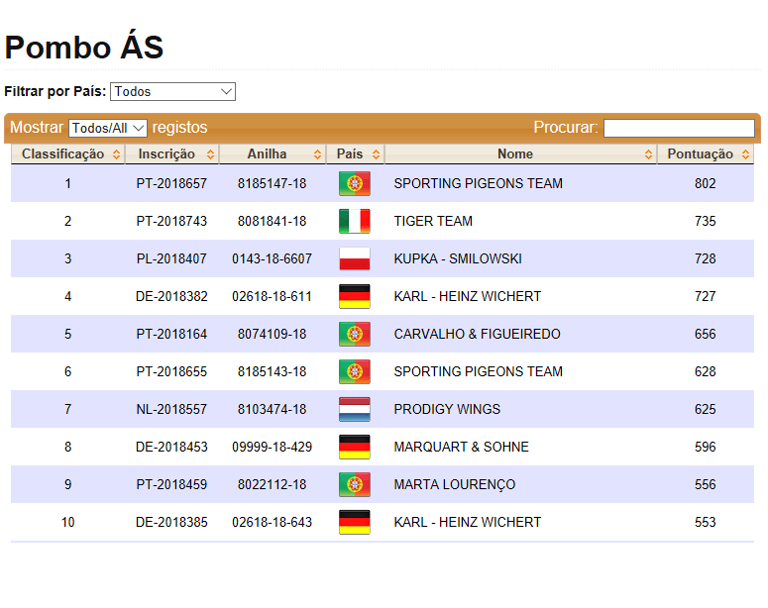Click Germany flag beside Marquart & Sohne
This screenshot has width=768, height=608.
[354, 447]
